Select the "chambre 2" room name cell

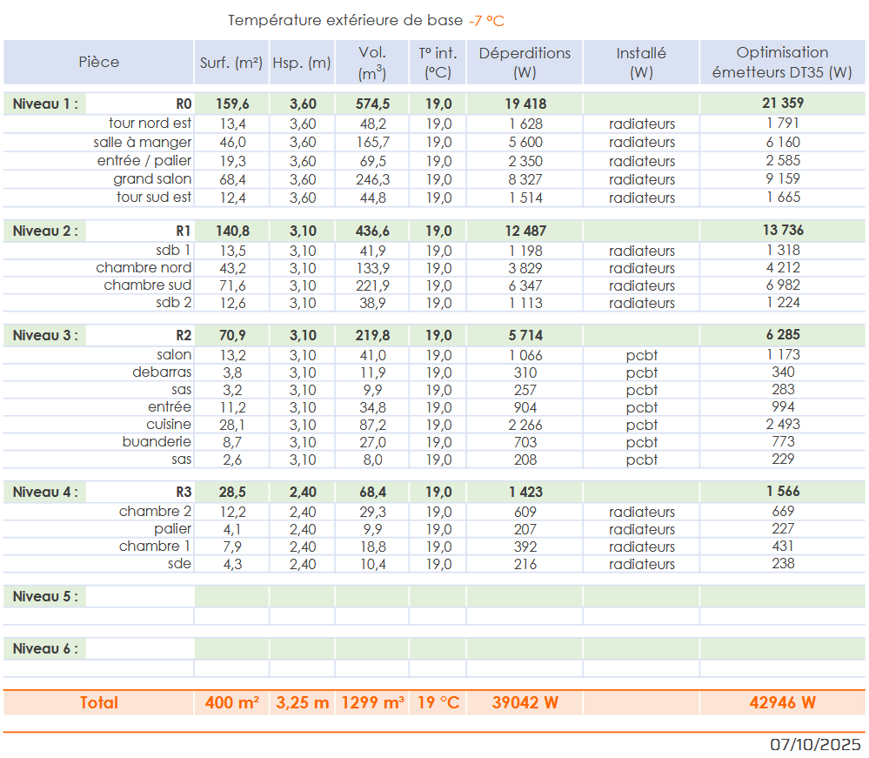155,512
